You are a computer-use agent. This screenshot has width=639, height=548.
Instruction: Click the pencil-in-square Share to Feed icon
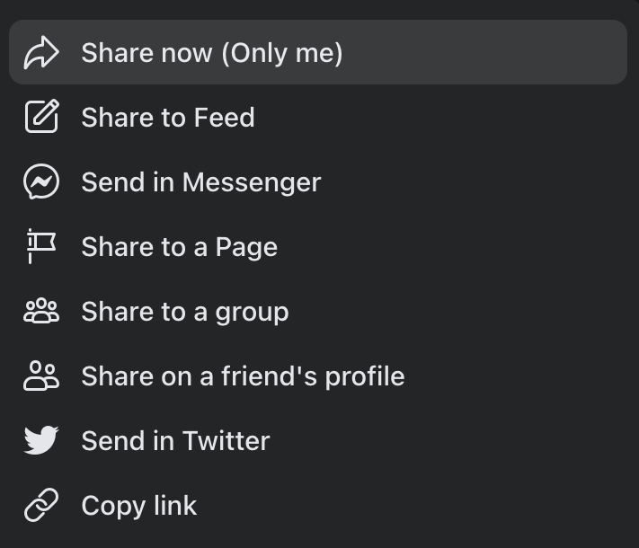click(41, 118)
